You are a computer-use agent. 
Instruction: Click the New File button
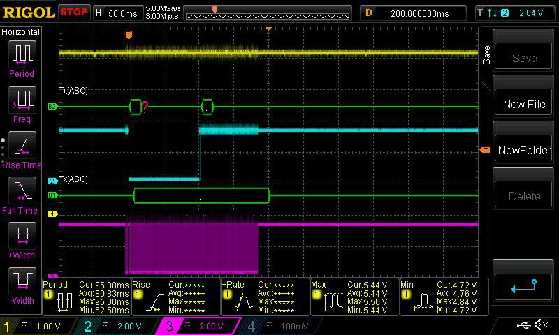523,103
